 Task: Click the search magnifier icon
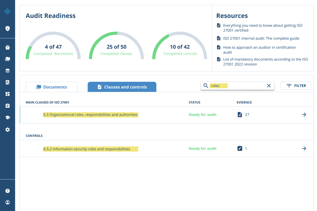click(206, 86)
